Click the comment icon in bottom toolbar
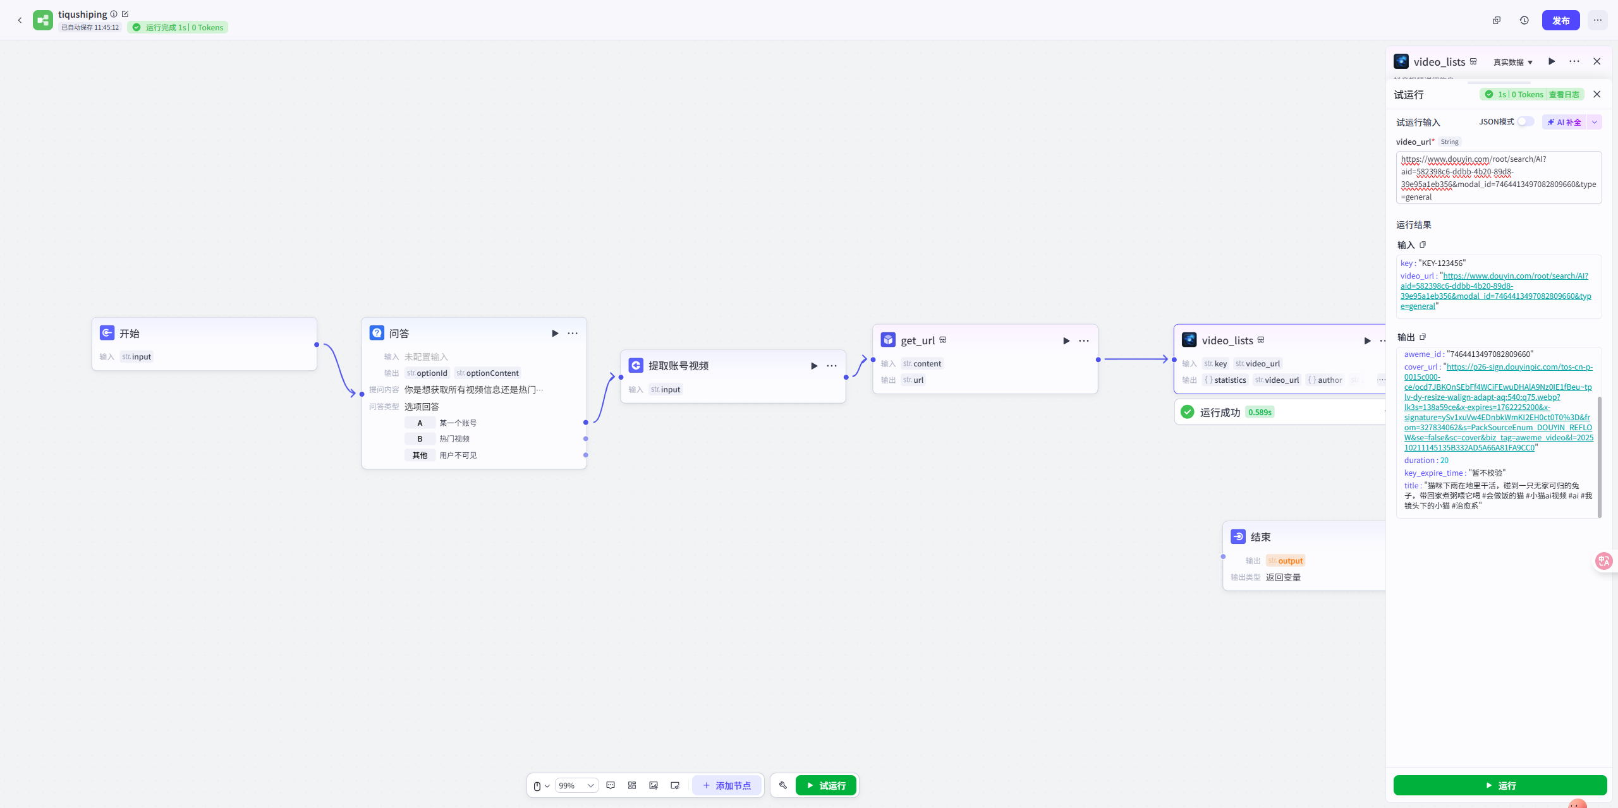The width and height of the screenshot is (1618, 808). tap(611, 785)
